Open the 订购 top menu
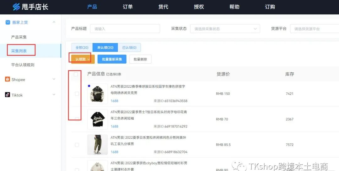Image resolution: width=339 pixels, height=171 pixels. coord(270,7)
